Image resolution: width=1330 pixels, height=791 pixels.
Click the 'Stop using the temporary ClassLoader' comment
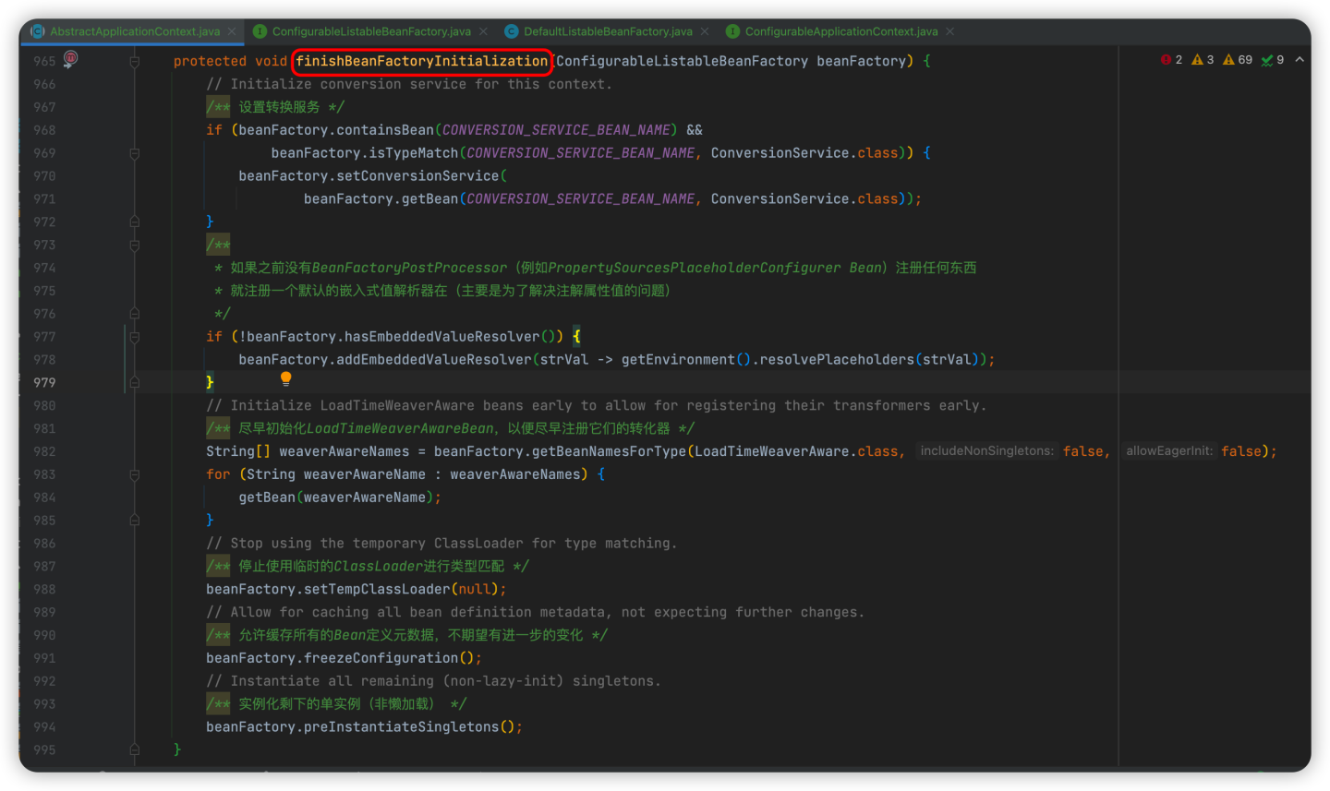coord(441,544)
